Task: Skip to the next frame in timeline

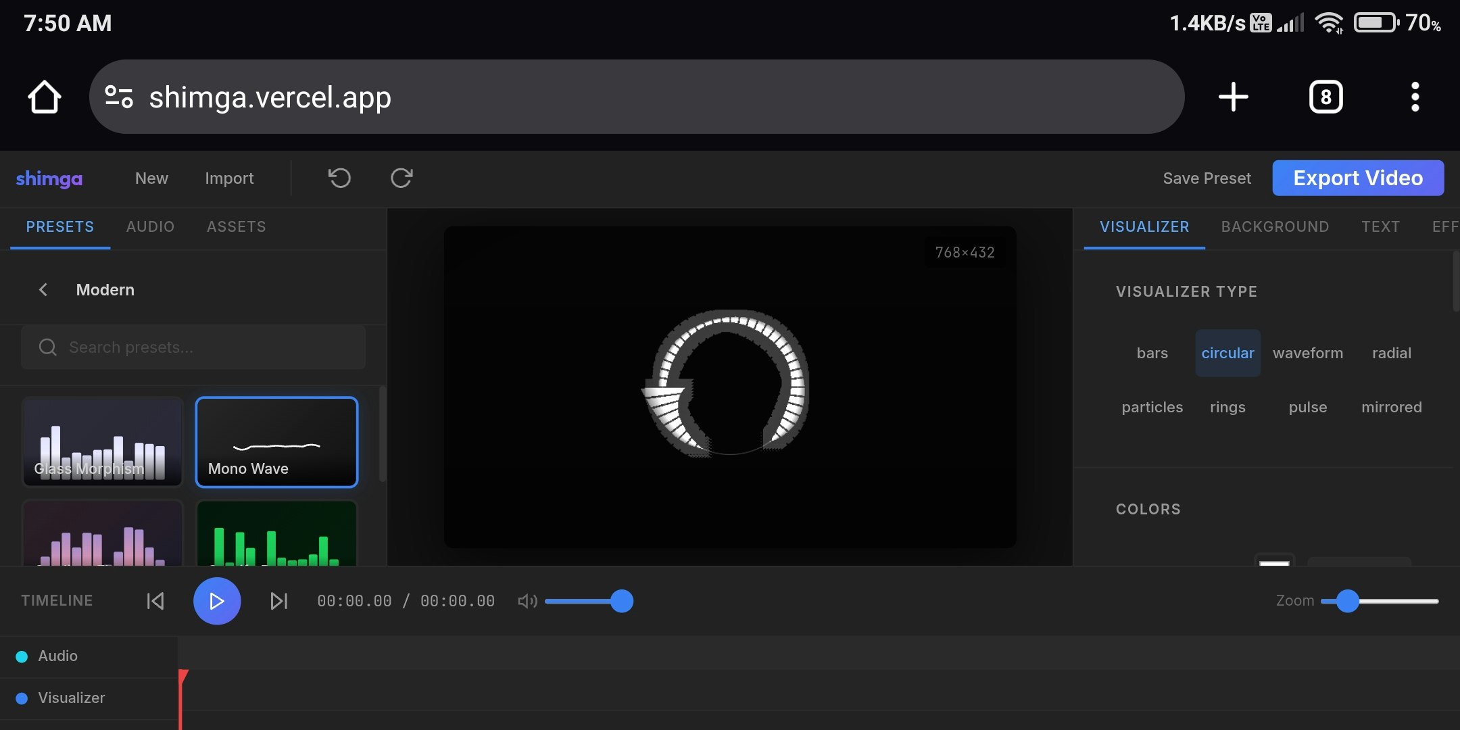Action: pyautogui.click(x=278, y=600)
